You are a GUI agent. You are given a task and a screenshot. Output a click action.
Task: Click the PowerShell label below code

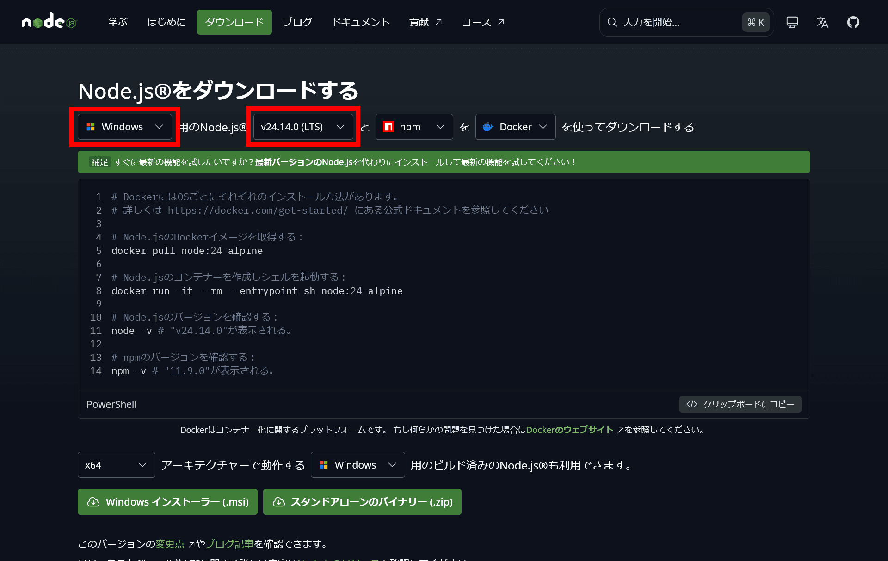[x=111, y=404]
